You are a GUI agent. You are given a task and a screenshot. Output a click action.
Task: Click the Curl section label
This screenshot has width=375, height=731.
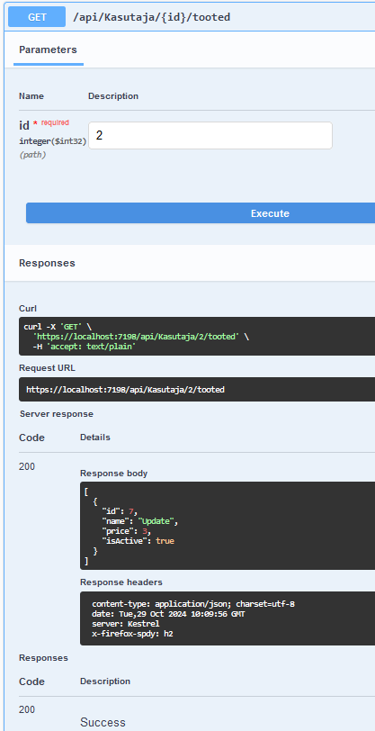(x=28, y=309)
